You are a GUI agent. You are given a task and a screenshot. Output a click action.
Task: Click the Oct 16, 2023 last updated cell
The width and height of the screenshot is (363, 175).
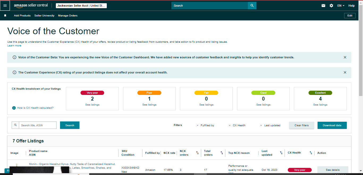tap(269, 170)
